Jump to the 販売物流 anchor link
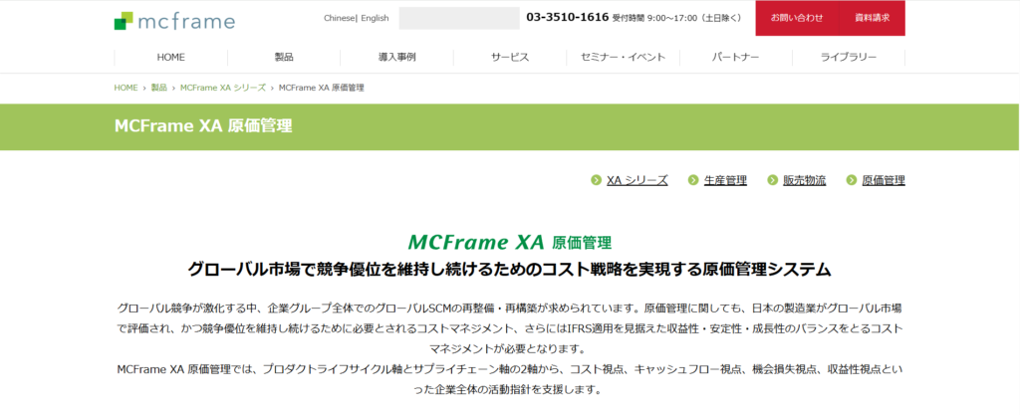The height and width of the screenshot is (415, 1020). [x=805, y=180]
